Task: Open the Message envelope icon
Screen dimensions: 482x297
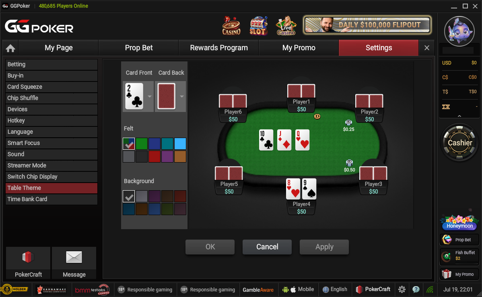Action: point(74,262)
